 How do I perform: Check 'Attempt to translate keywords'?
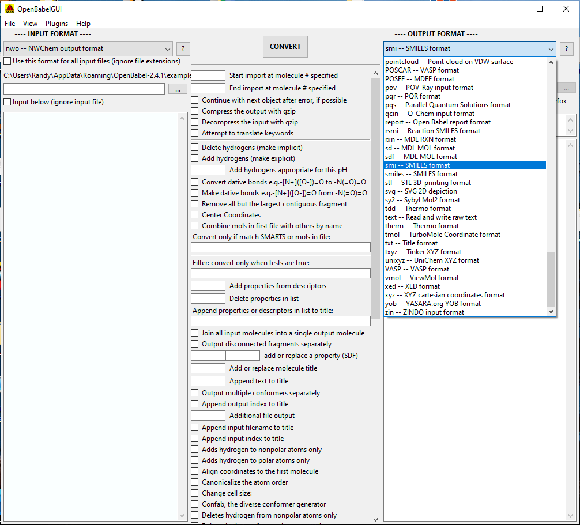194,133
